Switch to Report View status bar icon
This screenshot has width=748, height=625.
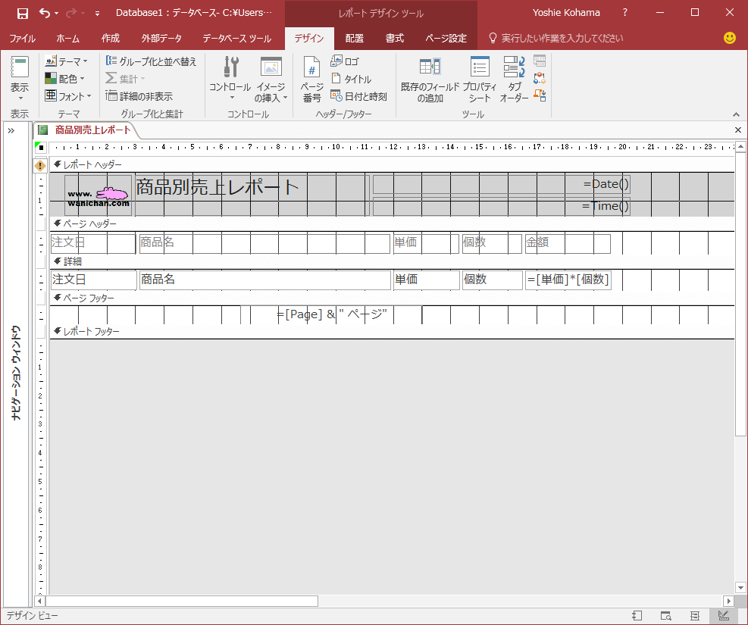click(x=637, y=616)
